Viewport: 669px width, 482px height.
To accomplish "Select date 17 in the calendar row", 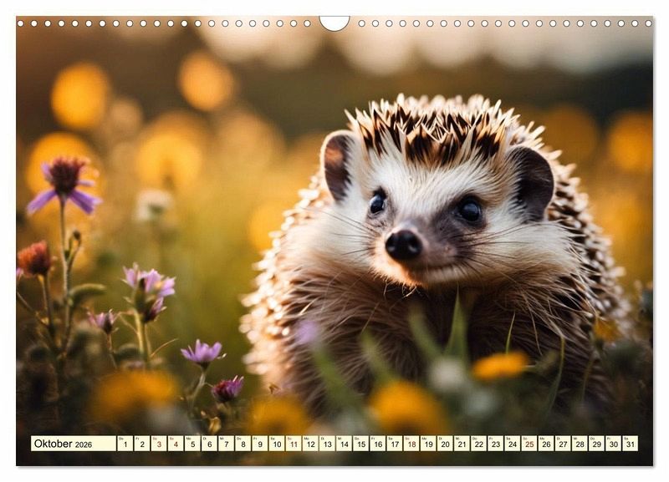I will 394,444.
